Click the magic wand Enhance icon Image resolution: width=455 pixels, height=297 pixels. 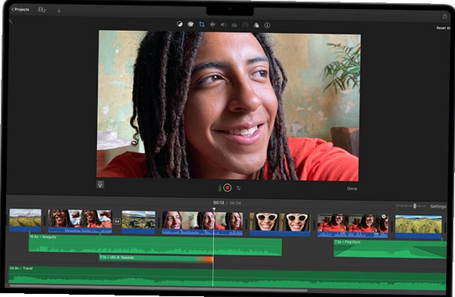[11, 21]
